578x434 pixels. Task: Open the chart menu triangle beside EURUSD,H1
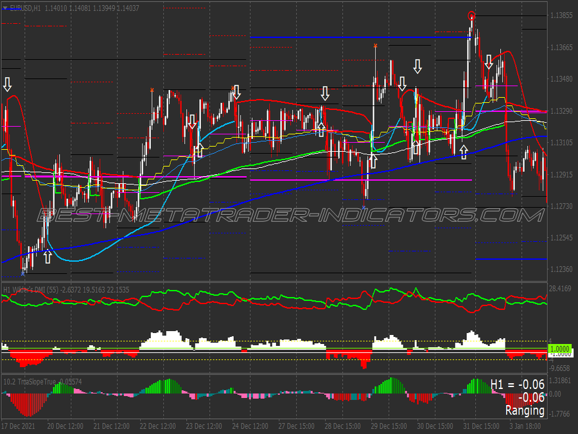pos(4,8)
